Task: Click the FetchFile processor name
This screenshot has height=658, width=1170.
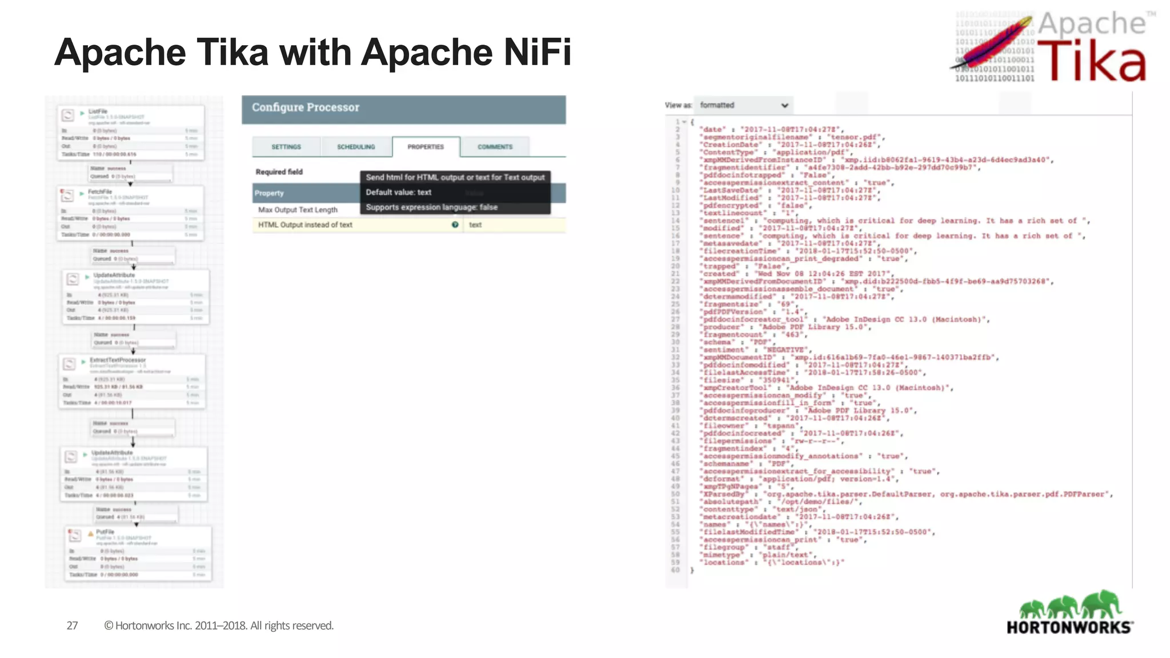Action: 100,192
